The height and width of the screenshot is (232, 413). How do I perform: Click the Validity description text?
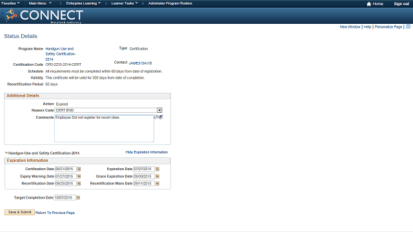pos(95,78)
